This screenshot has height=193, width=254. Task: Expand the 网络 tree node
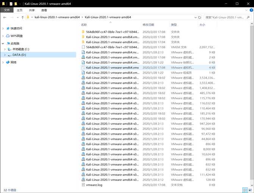3,62
